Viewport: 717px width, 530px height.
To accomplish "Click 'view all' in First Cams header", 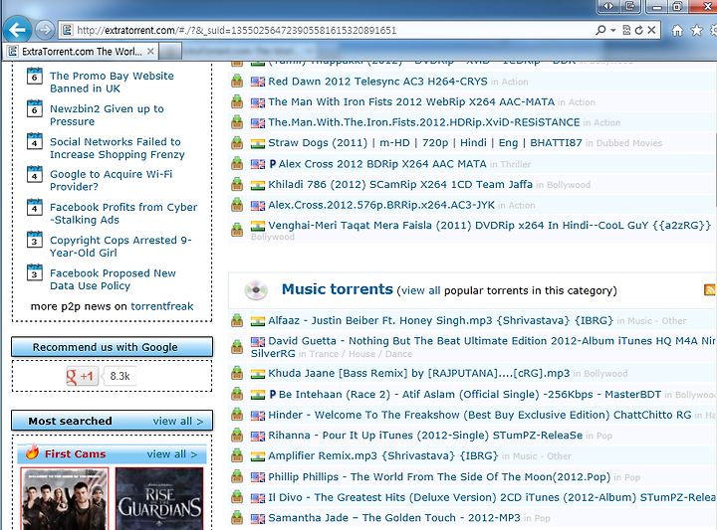I will coord(172,454).
